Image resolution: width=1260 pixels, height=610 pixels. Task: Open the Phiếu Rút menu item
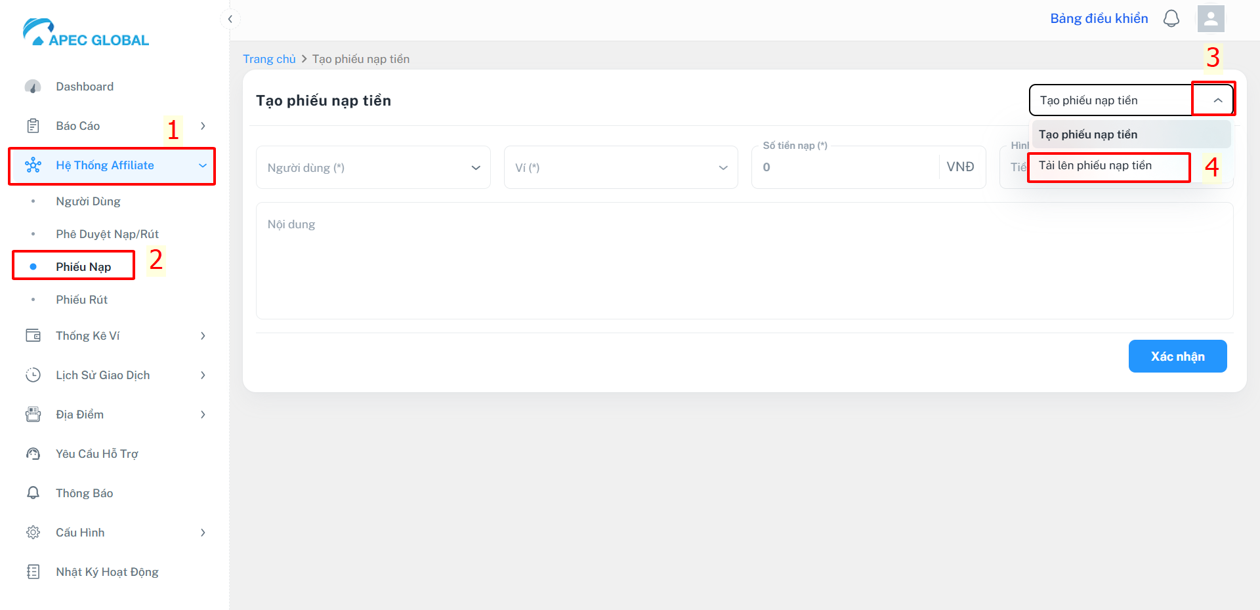[x=81, y=300]
